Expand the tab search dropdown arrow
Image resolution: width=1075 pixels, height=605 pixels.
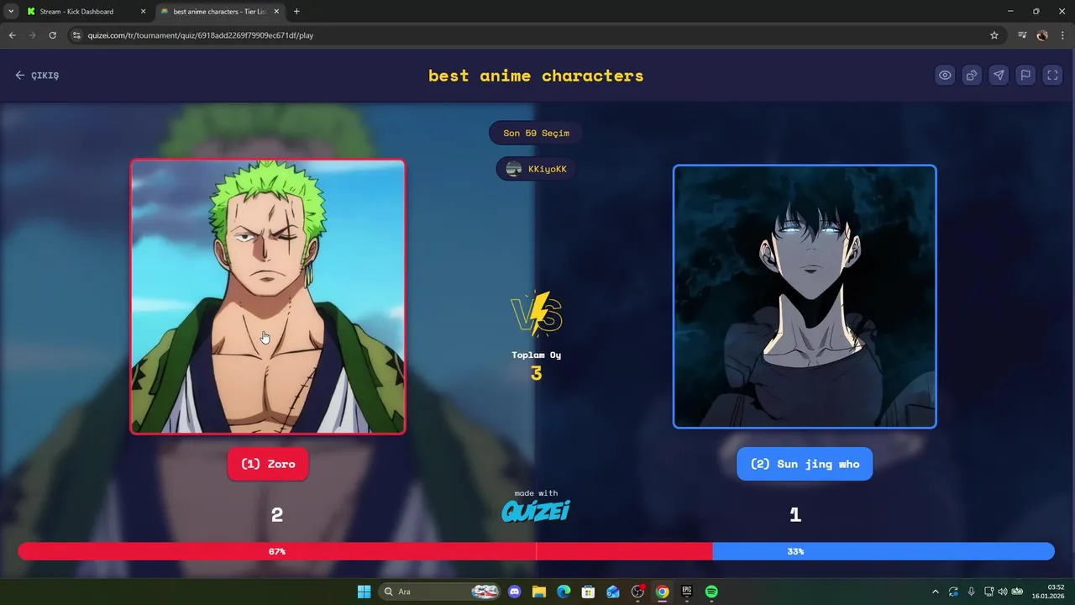10,12
